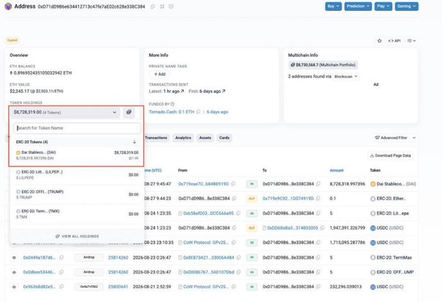The width and height of the screenshot is (442, 302).
Task: Open block 25800641 link
Action: point(118,287)
